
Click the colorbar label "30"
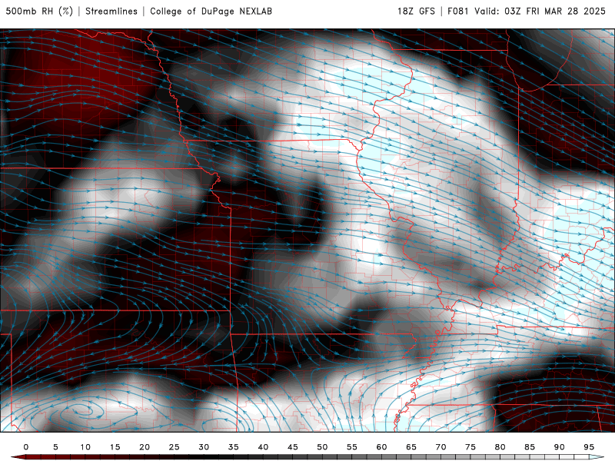click(x=204, y=447)
